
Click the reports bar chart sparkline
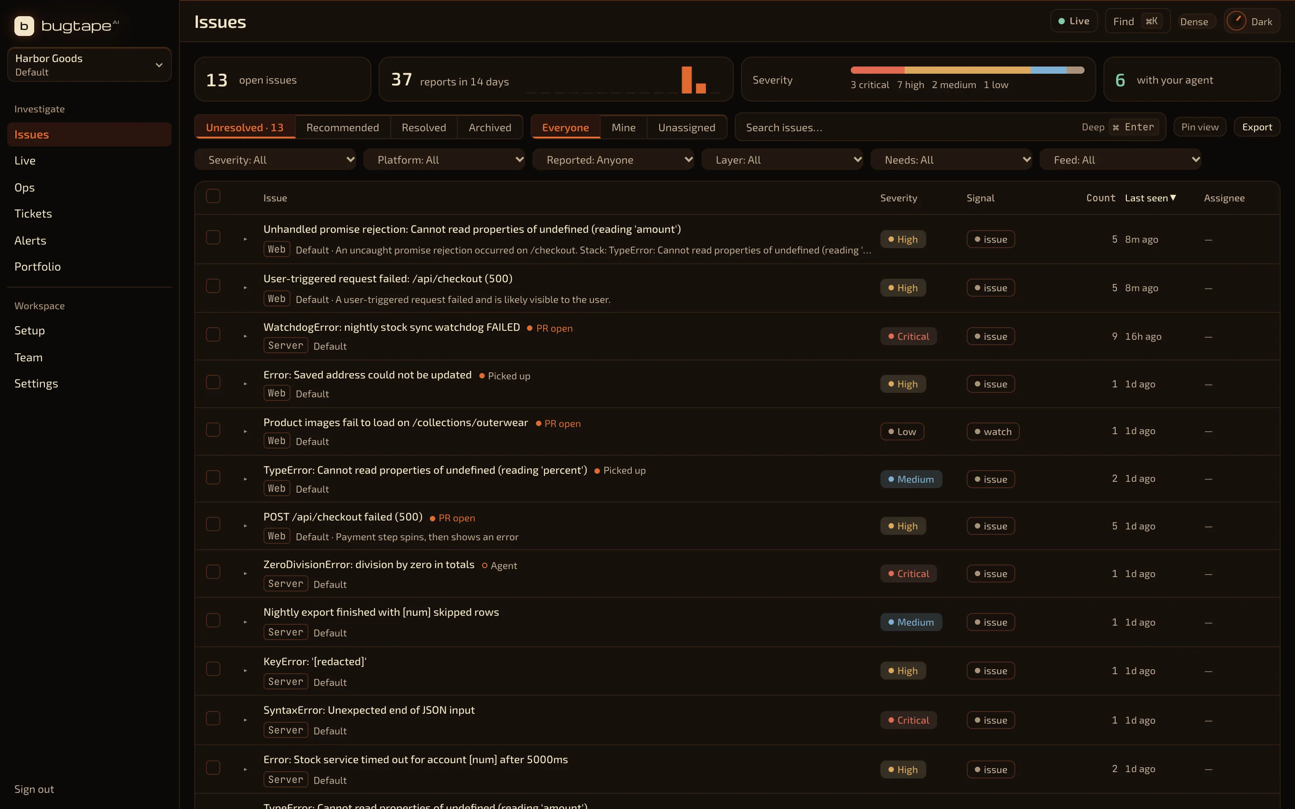[x=623, y=80]
